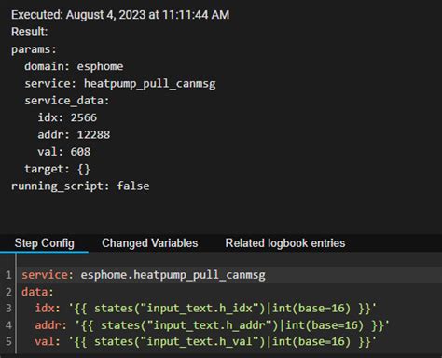Open the Related logbook entries tab
This screenshot has height=358, width=442.
point(285,243)
